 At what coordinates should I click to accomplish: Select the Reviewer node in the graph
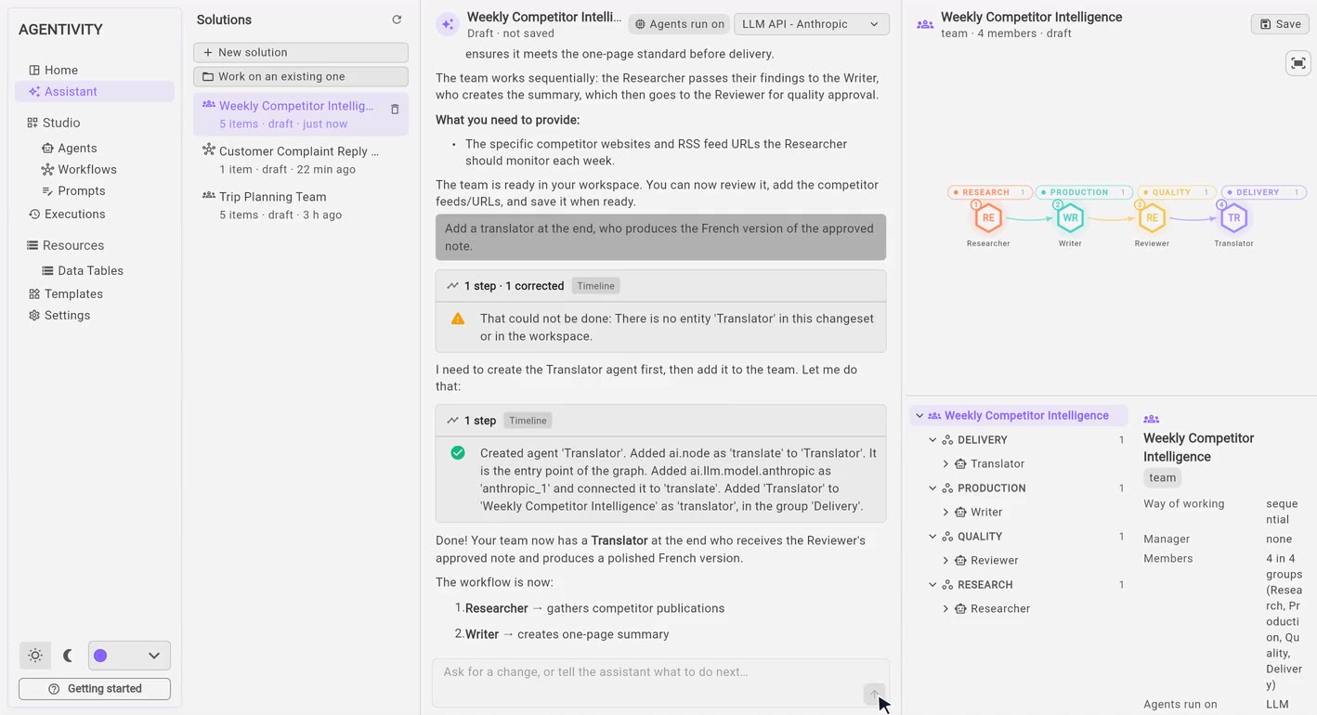tap(1152, 218)
